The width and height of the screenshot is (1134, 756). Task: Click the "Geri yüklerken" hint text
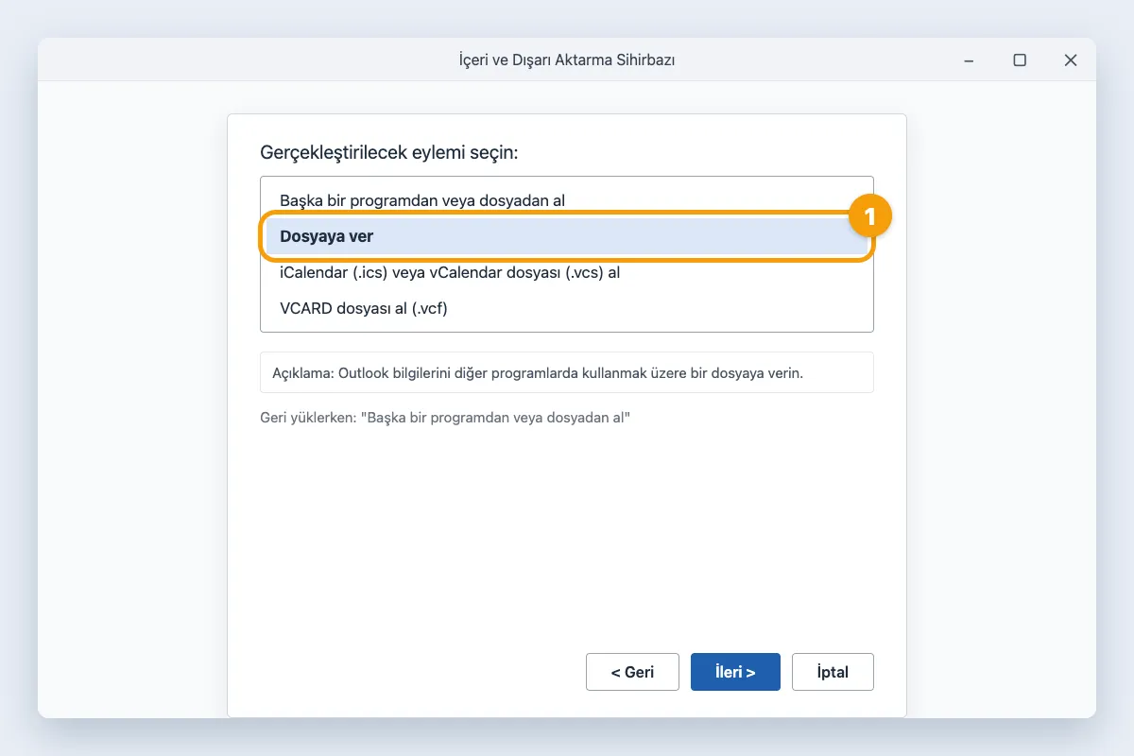click(x=445, y=417)
